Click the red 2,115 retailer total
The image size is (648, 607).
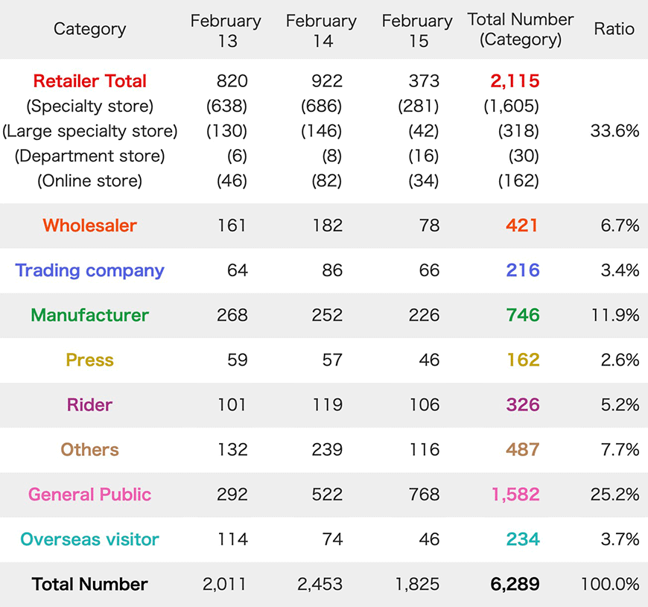(515, 81)
